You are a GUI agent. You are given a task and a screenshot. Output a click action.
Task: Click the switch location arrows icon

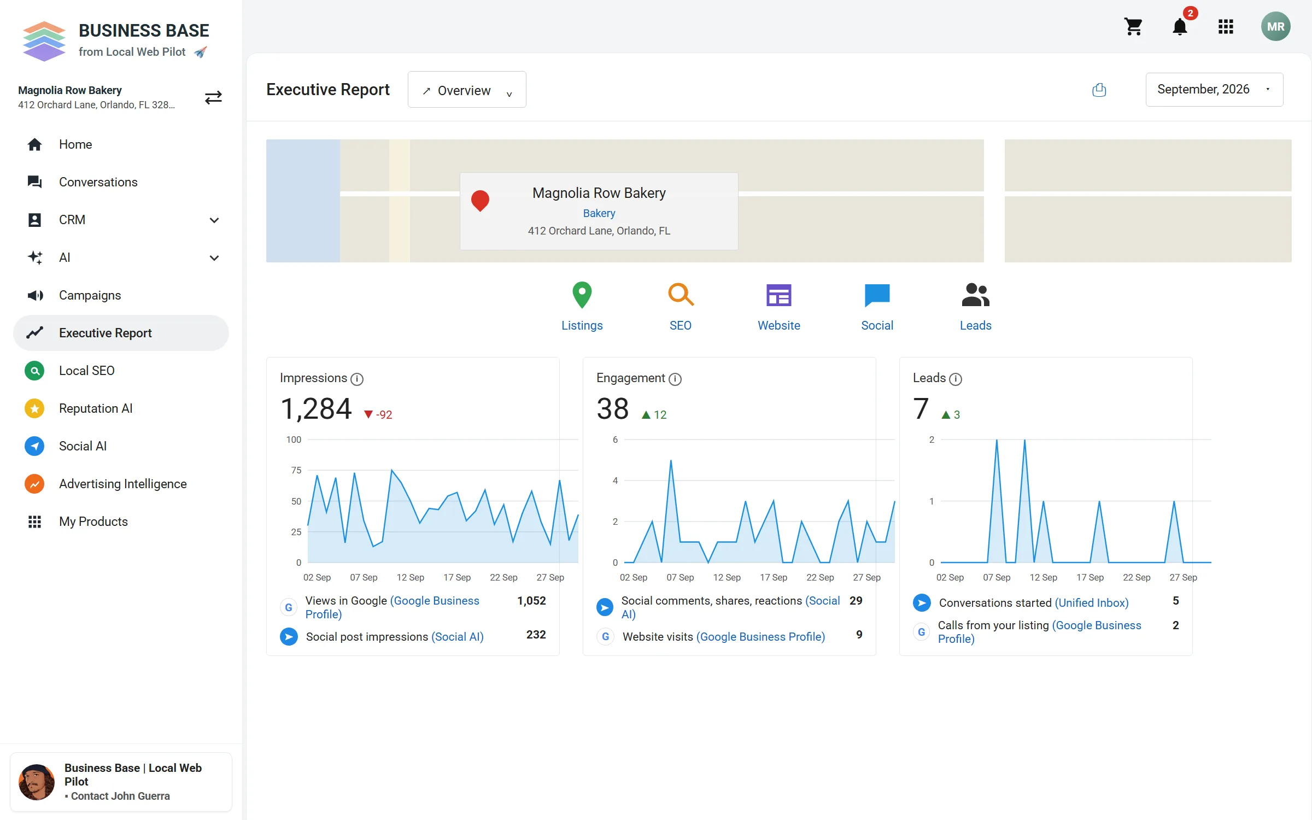(213, 97)
